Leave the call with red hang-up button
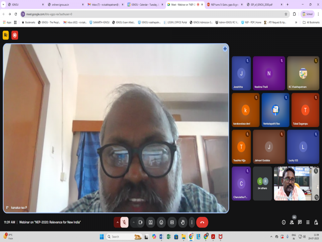The width and height of the screenshot is (322, 242). click(202, 222)
